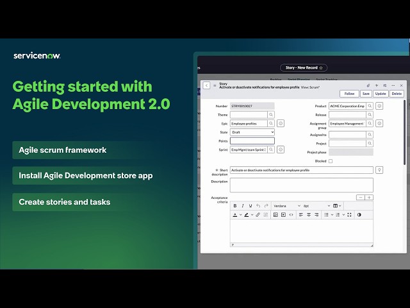Open the Release lookup magnifier

(370, 115)
